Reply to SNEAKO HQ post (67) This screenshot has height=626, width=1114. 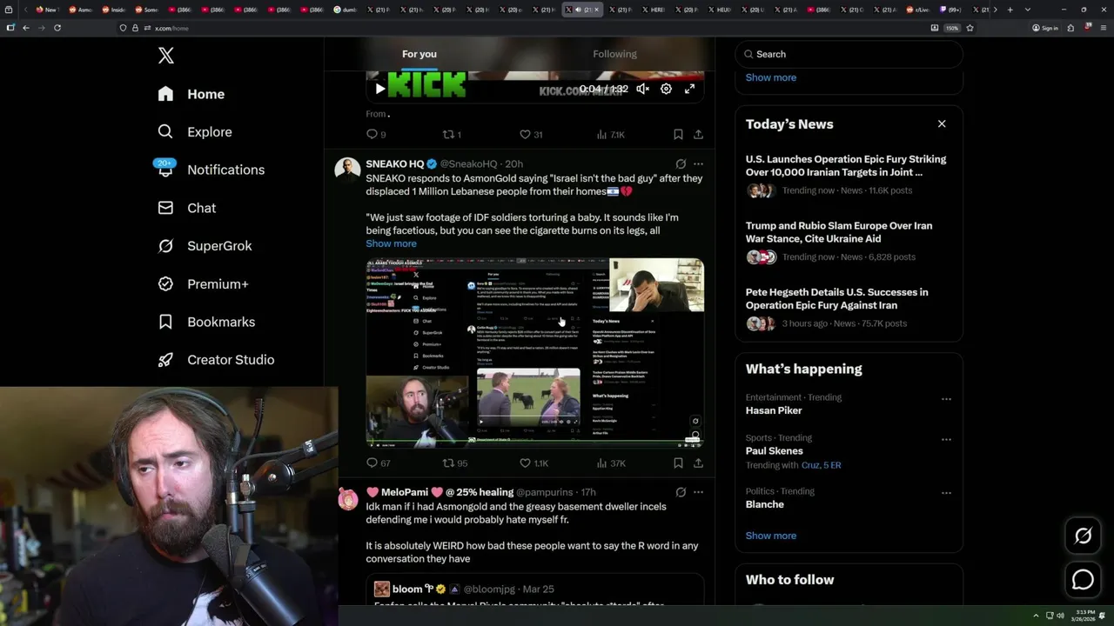click(378, 463)
